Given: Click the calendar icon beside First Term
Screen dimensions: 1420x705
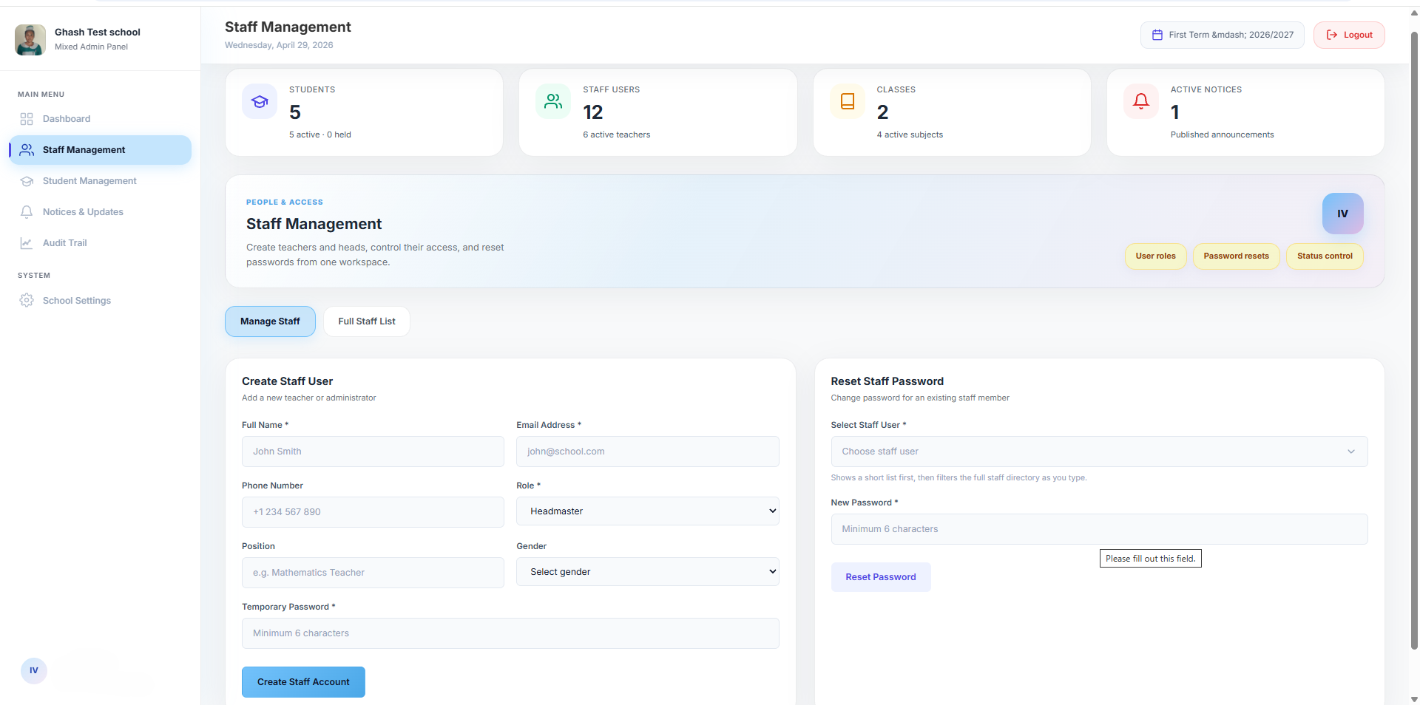Looking at the screenshot, I should tap(1157, 35).
